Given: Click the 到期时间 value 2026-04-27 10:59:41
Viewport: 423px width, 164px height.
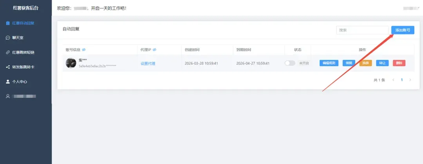Looking at the screenshot, I should 253,63.
